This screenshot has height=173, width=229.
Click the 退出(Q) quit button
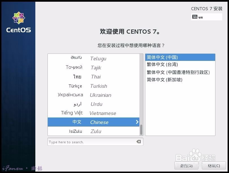click(x=186, y=166)
